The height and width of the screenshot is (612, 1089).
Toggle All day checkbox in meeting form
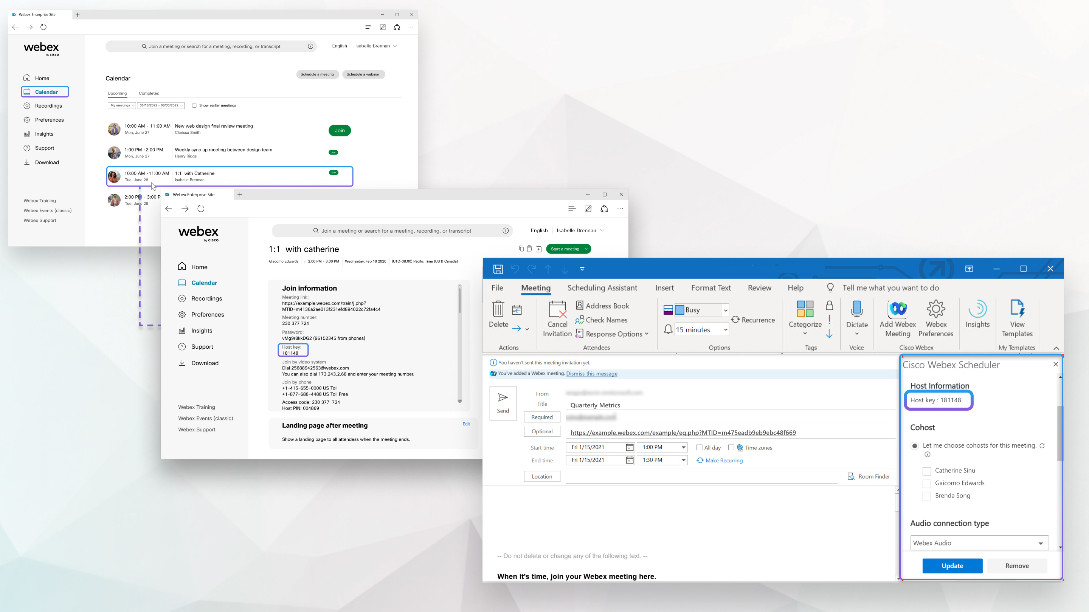coord(698,448)
